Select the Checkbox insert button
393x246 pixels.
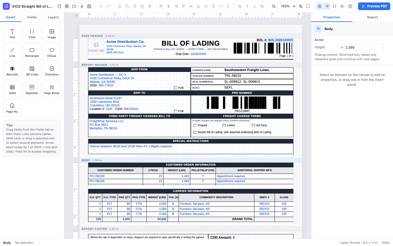pyautogui.click(x=52, y=71)
